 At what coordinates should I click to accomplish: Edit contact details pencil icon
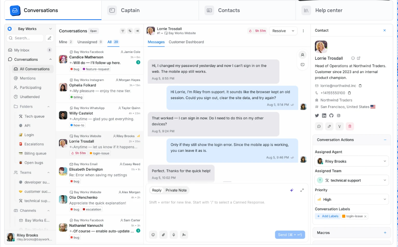[329, 126]
